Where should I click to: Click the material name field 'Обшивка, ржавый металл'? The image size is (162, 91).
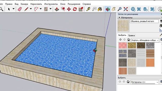144,21
